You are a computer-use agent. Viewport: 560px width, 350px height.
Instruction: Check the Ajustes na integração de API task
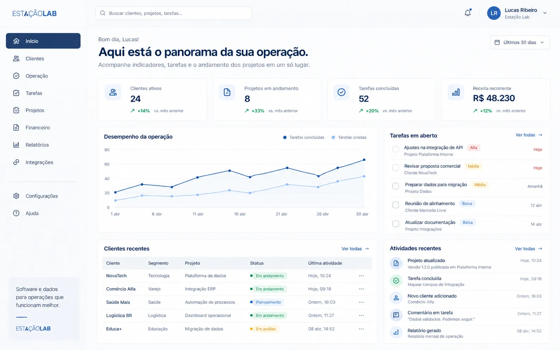coord(396,149)
